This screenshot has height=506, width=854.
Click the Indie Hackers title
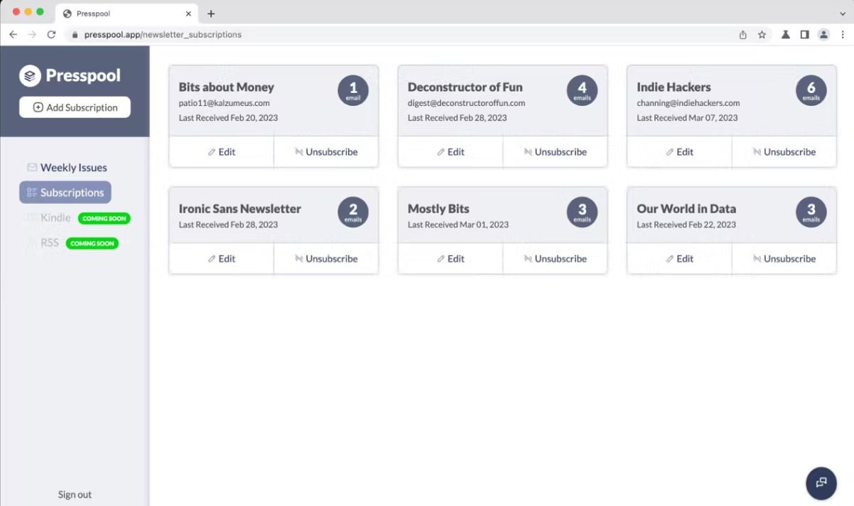(x=674, y=87)
